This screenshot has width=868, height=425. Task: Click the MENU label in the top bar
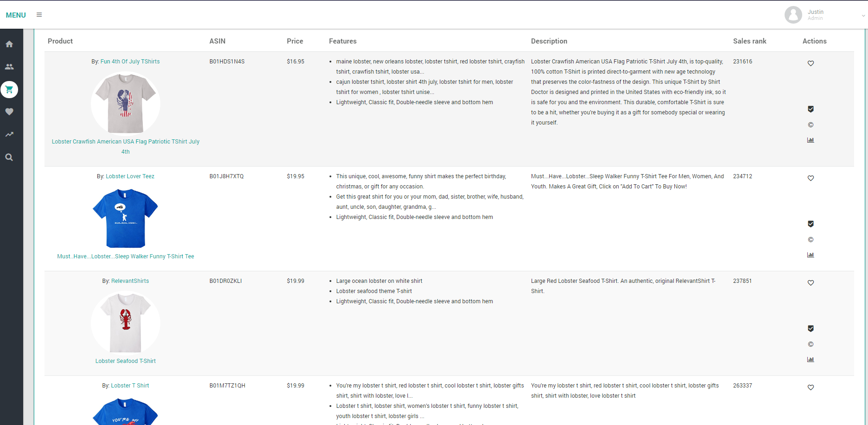pyautogui.click(x=15, y=15)
